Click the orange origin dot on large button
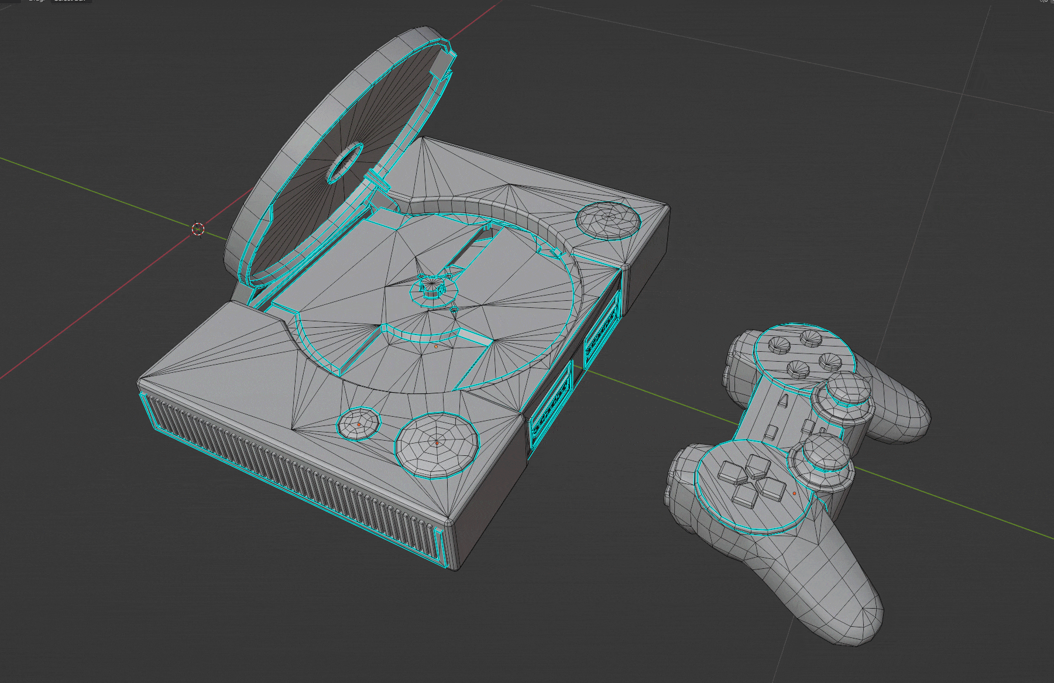The height and width of the screenshot is (683, 1054). [437, 444]
